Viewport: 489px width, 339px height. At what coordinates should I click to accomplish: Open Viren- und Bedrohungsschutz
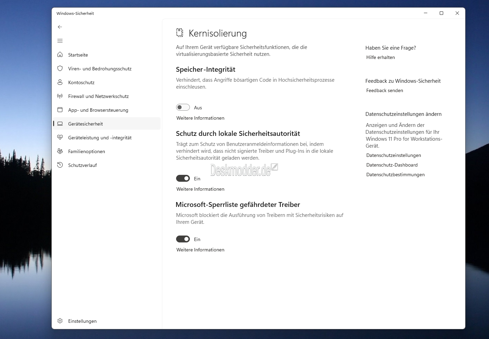(107, 69)
